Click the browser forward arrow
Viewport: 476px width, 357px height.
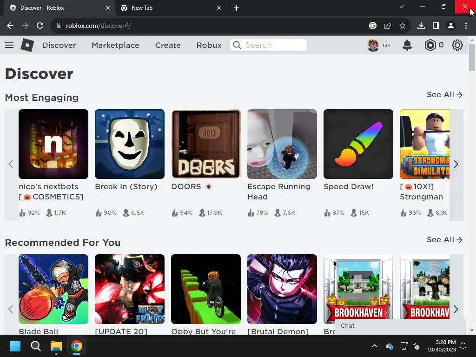25,26
